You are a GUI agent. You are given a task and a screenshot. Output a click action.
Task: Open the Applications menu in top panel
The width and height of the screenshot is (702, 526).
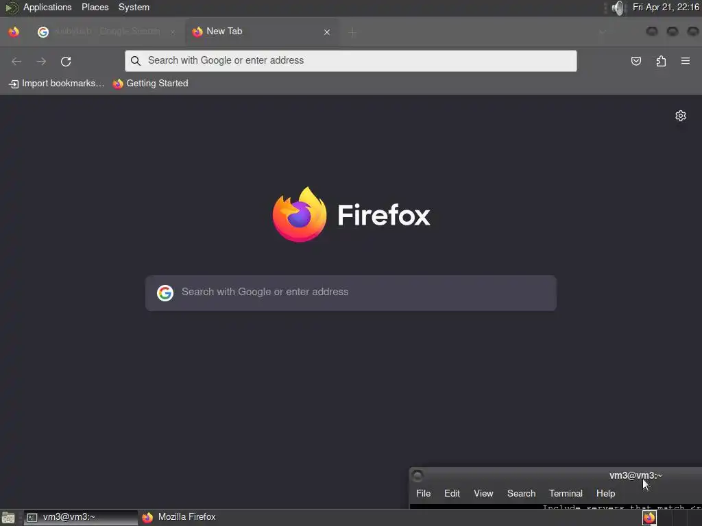tap(47, 8)
